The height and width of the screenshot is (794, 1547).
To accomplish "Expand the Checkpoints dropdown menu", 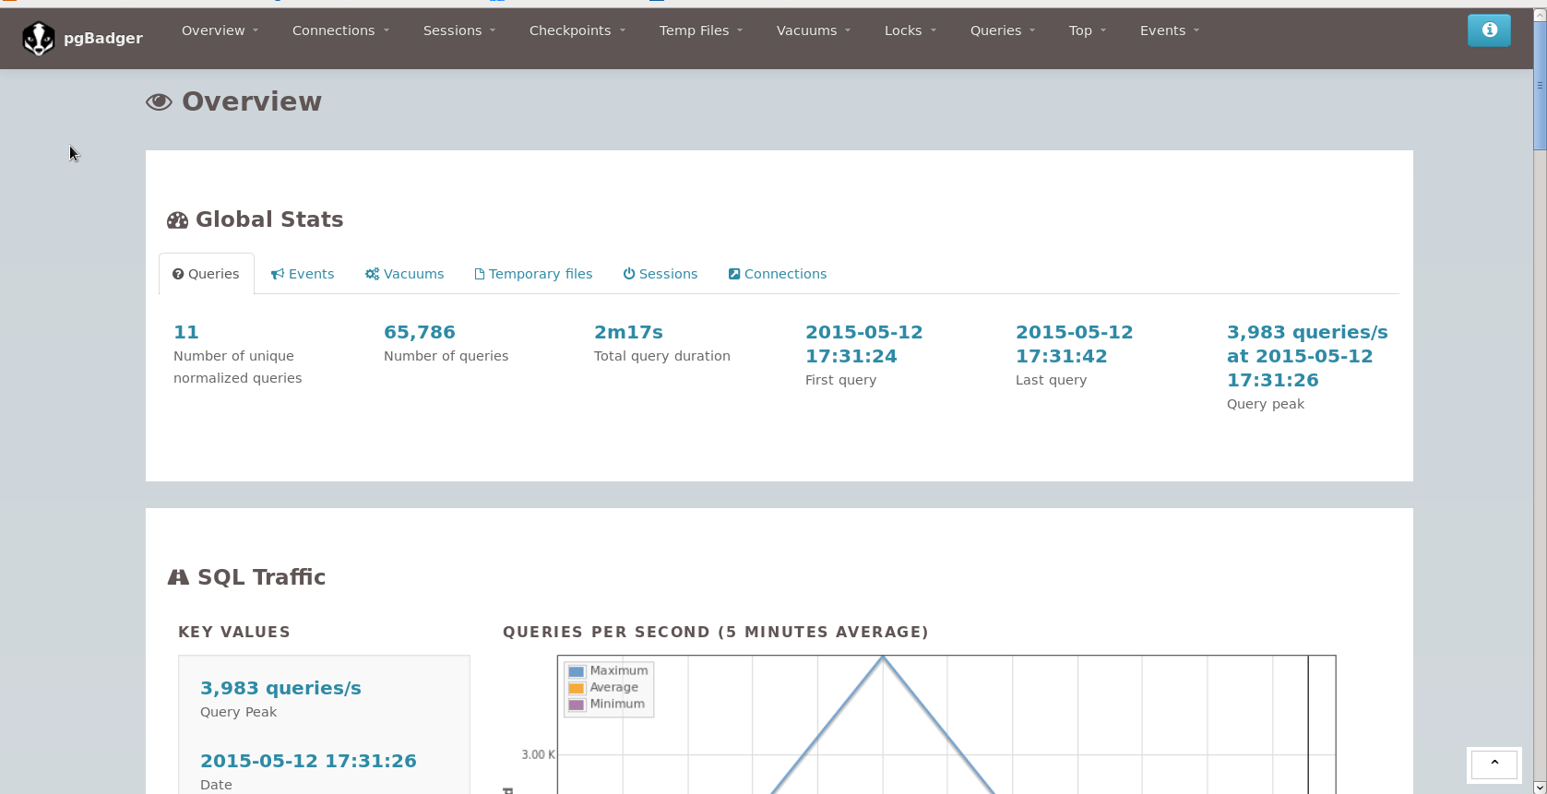I will point(577,30).
